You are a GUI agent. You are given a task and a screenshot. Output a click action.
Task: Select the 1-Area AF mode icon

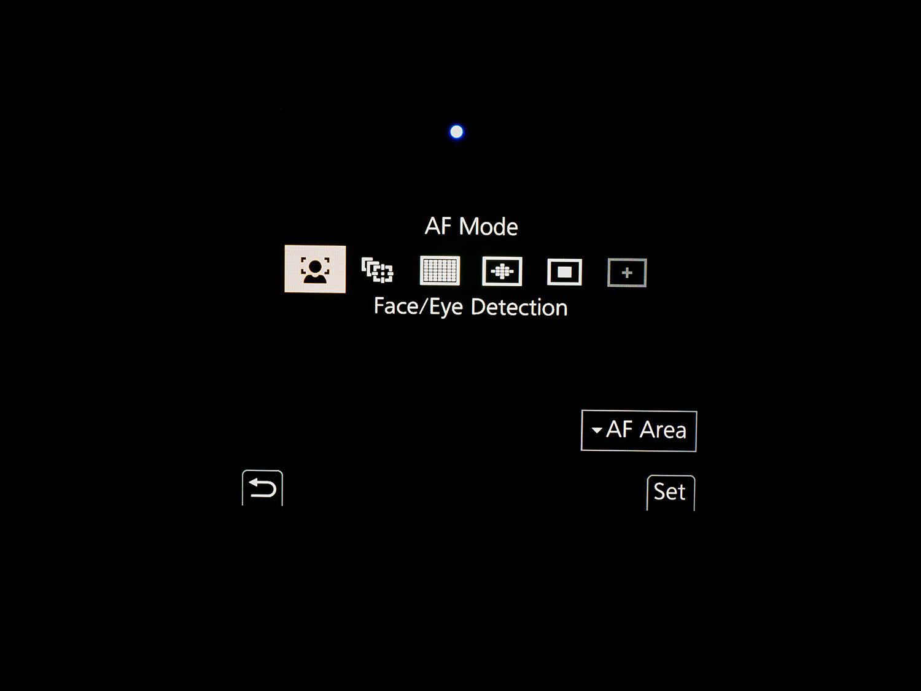point(564,272)
